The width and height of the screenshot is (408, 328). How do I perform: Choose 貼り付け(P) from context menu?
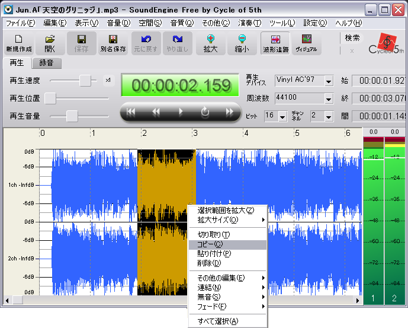pyautogui.click(x=227, y=254)
